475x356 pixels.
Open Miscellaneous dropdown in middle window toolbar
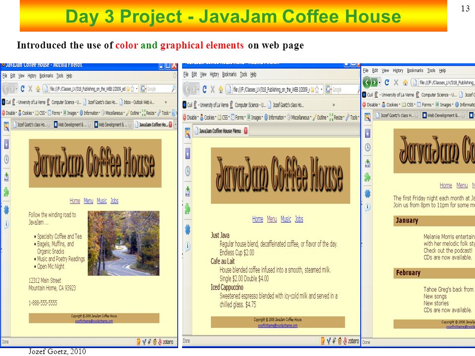click(x=299, y=117)
